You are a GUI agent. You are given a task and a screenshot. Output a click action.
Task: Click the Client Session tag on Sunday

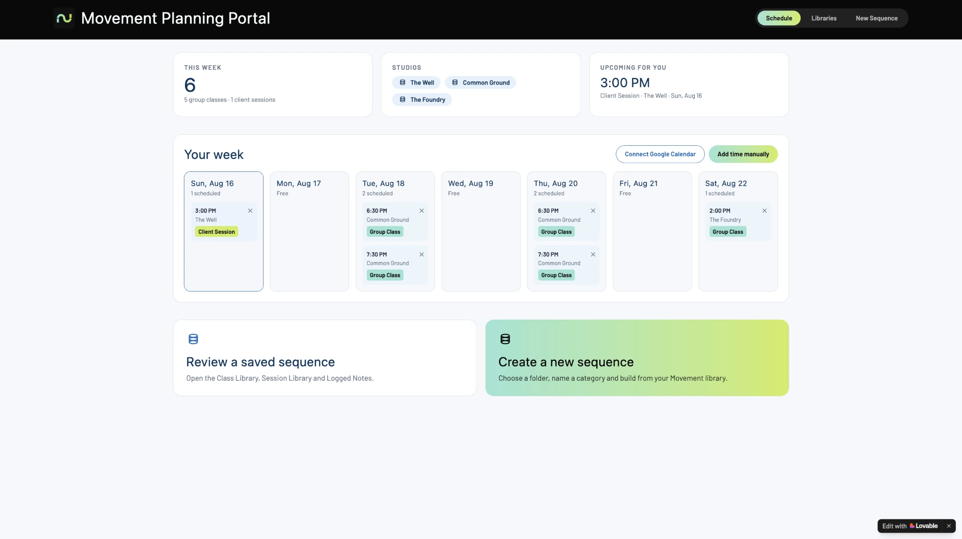tap(216, 232)
